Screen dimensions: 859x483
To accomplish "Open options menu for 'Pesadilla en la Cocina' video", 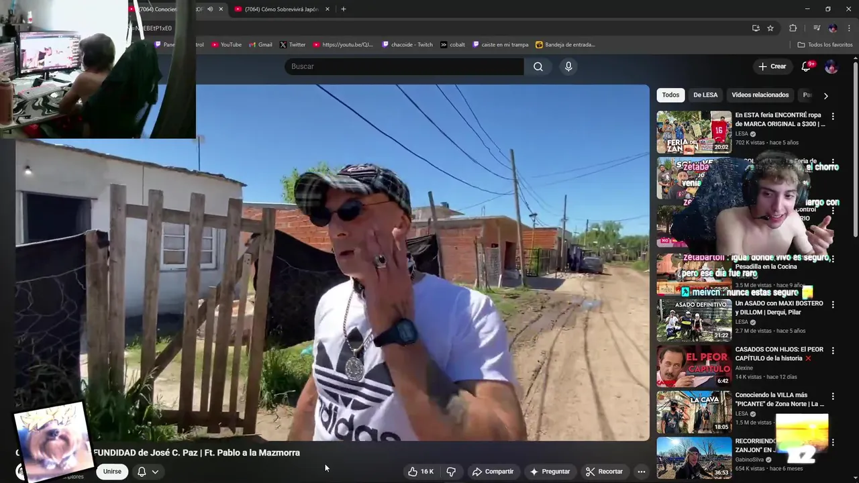I will (x=833, y=258).
